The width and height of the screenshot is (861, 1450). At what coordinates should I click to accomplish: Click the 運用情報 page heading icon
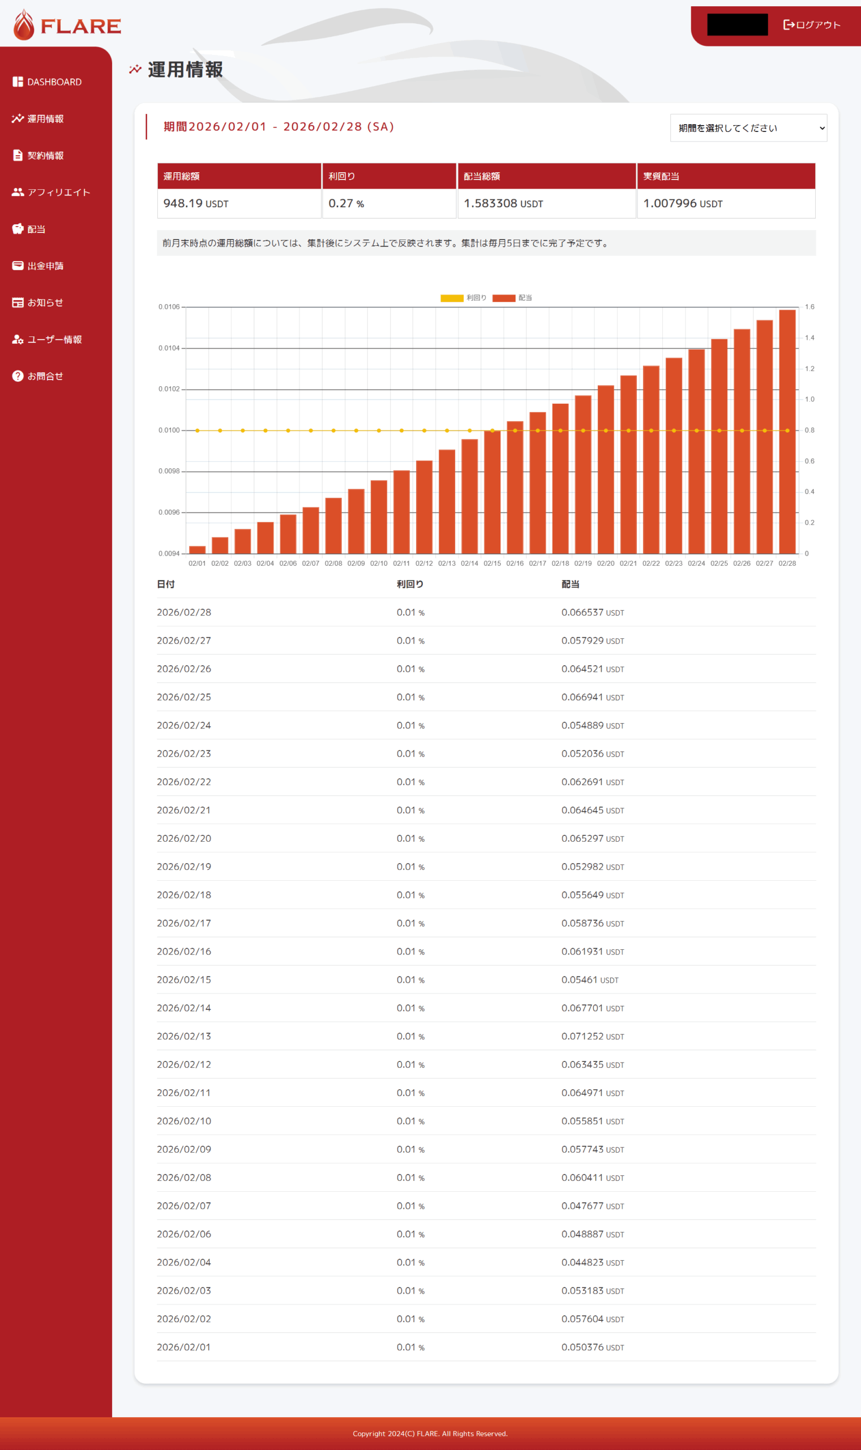click(x=135, y=70)
